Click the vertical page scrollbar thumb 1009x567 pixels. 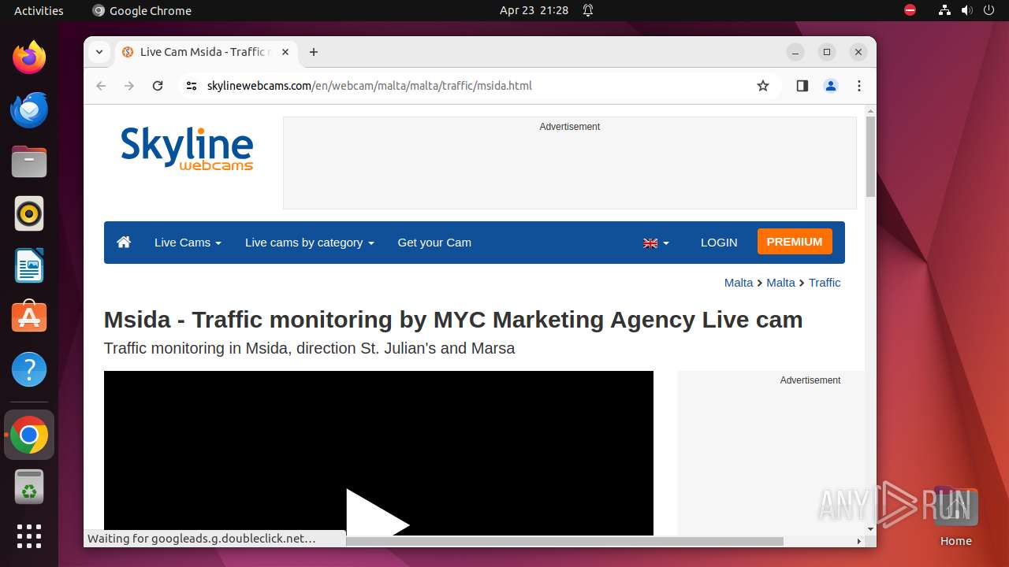click(x=870, y=157)
